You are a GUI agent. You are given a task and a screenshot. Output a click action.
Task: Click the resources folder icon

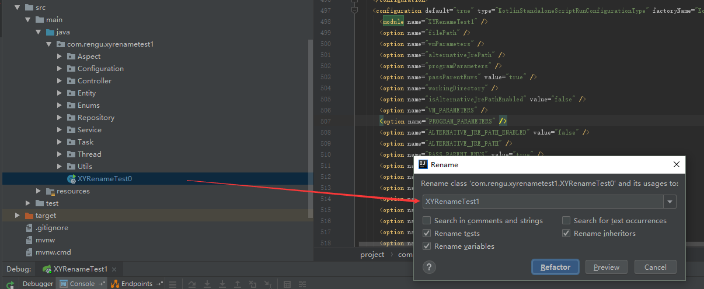coord(50,191)
